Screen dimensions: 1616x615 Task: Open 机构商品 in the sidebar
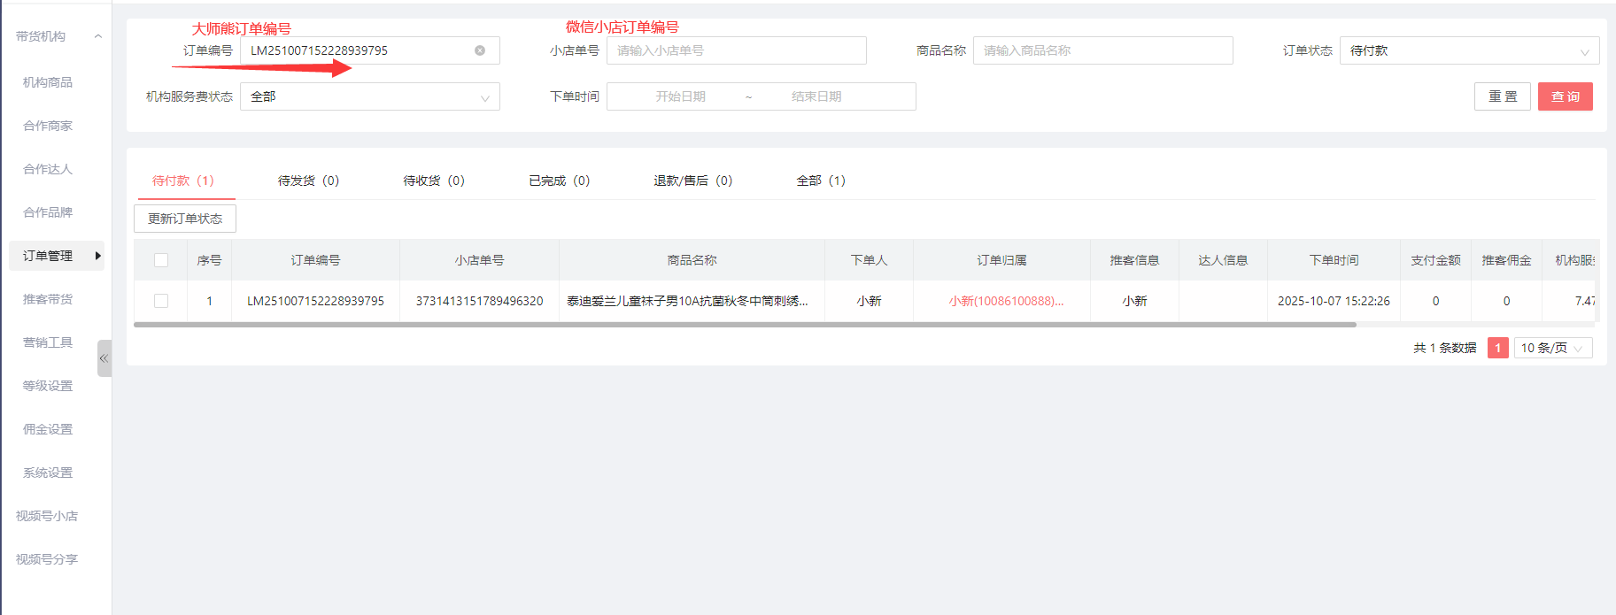(48, 82)
